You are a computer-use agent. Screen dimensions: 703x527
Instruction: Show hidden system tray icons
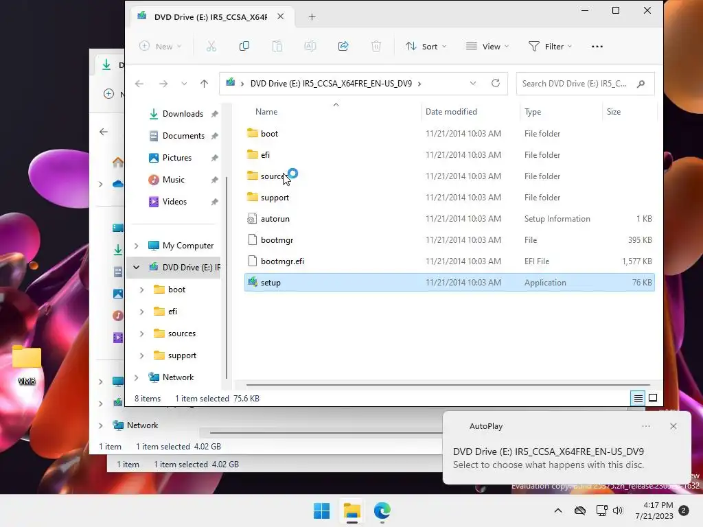[x=557, y=511]
